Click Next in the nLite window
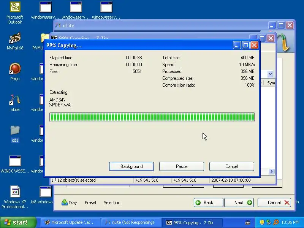The width and height of the screenshot is (304, 228). pos(239,203)
